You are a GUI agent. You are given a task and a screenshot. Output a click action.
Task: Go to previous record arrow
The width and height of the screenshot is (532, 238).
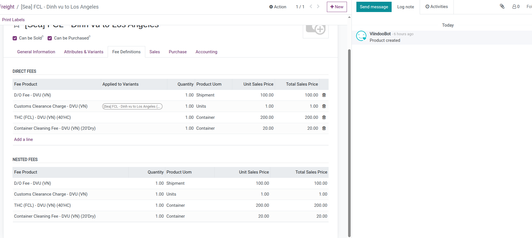pos(311,7)
